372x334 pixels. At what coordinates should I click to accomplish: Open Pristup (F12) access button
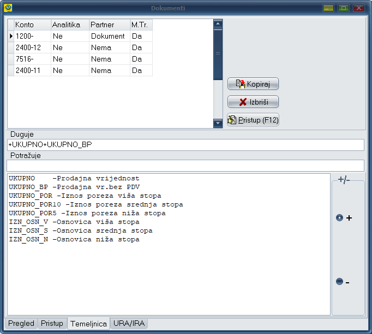click(253, 120)
